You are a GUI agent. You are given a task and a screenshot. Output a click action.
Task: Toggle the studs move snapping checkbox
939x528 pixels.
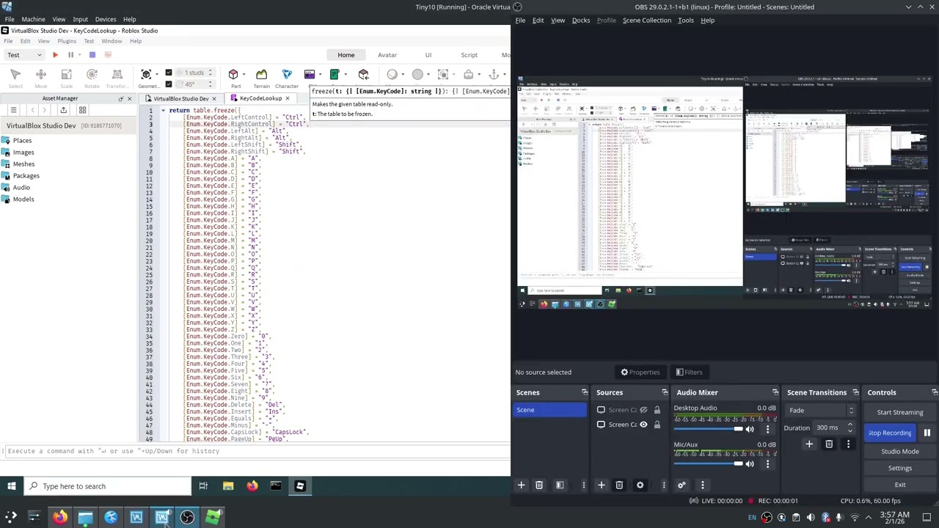coord(169,73)
